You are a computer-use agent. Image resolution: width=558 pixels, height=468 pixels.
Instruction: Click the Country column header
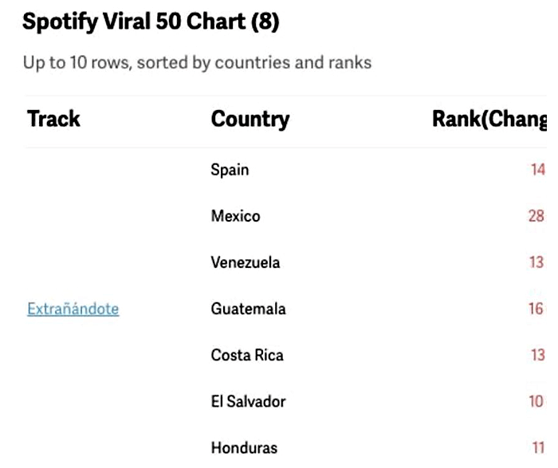[250, 120]
